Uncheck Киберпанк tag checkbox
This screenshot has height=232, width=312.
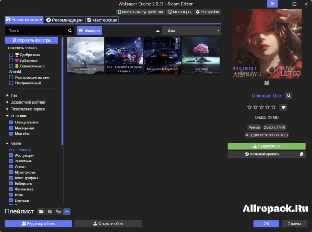click(x=11, y=183)
